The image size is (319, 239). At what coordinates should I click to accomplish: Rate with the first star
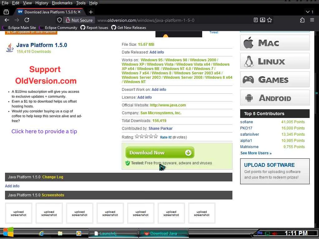coord(137,136)
